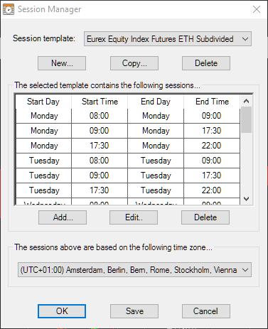This screenshot has width=268, height=329.
Task: Click the Cancel button
Action: tap(206, 311)
